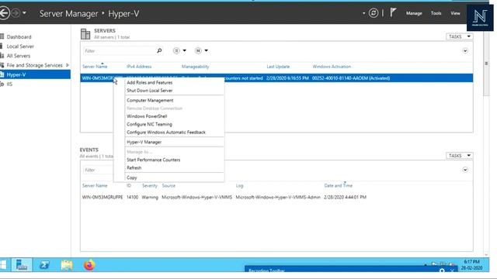Open PowerShell taskbar icon
The width and height of the screenshot is (497, 279).
[x=44, y=265]
